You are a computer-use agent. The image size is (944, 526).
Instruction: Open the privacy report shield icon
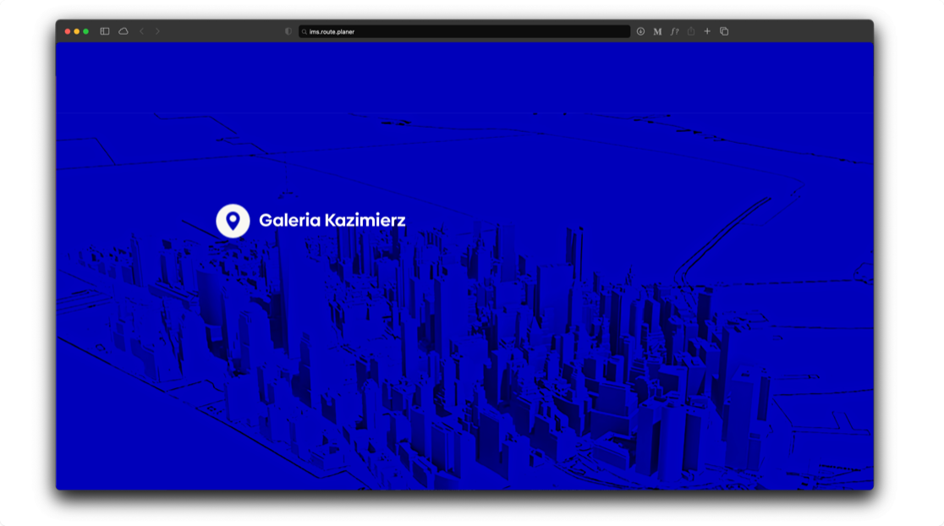click(x=288, y=31)
